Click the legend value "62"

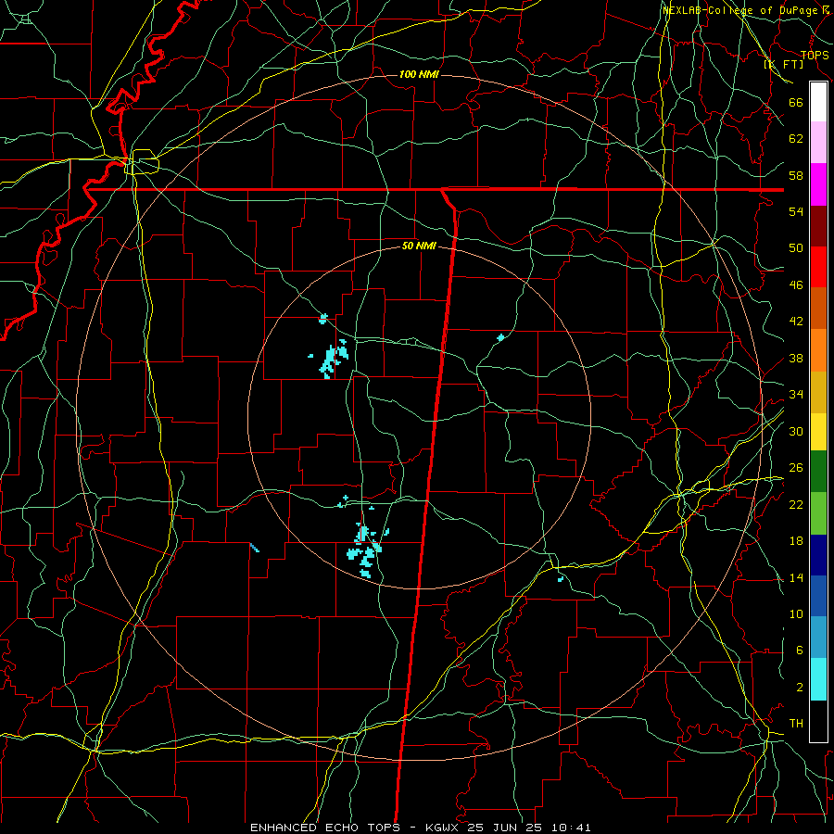coord(796,139)
